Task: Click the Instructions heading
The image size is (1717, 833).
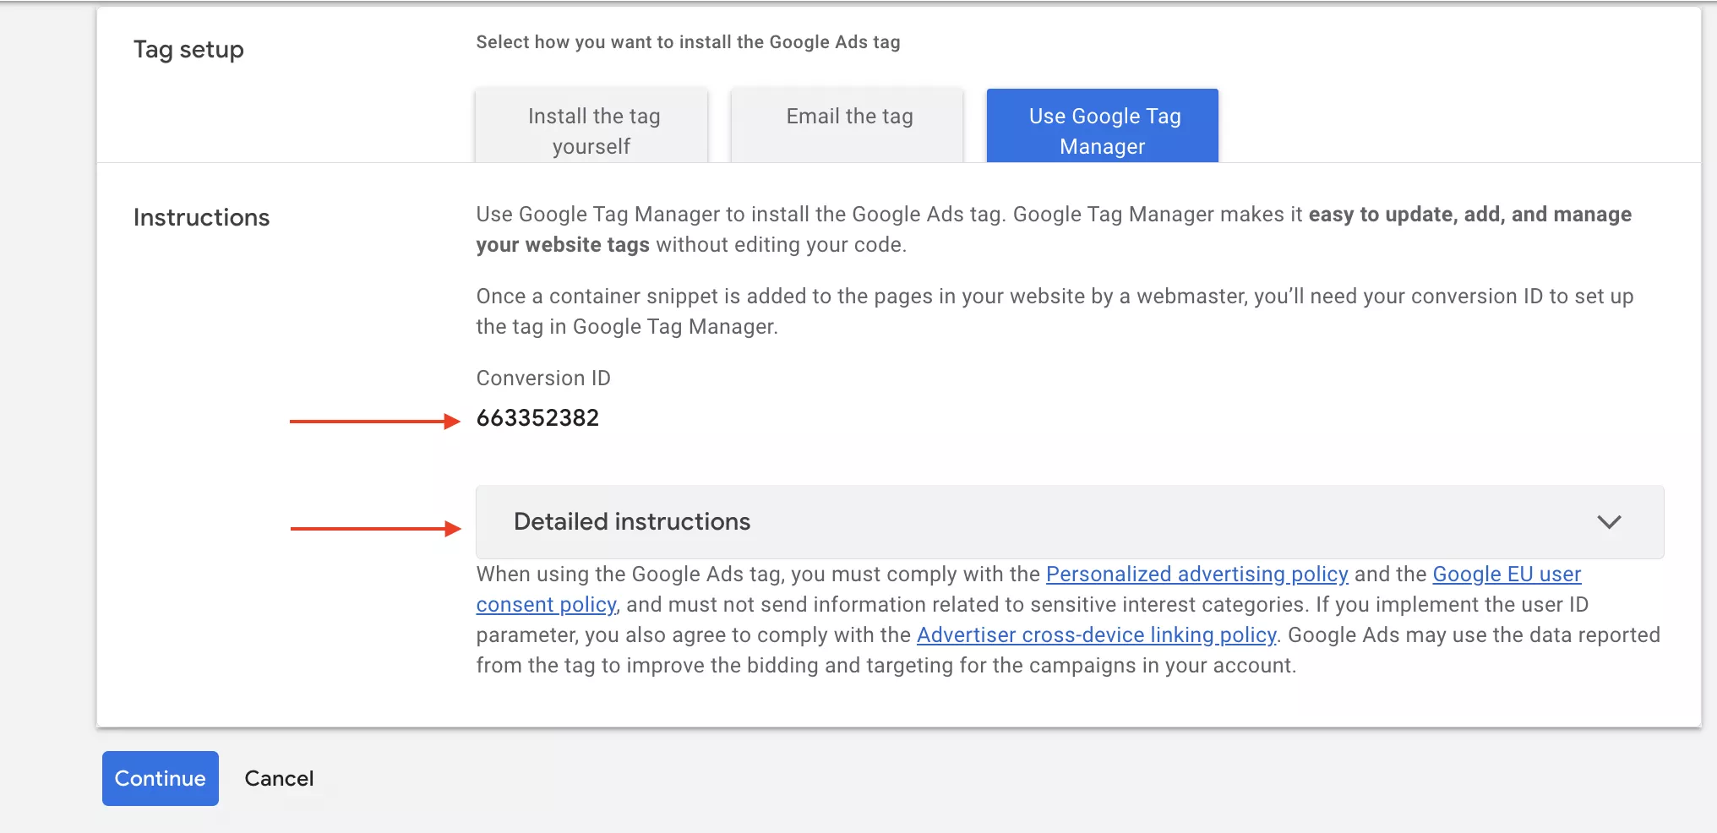Action: 201,218
